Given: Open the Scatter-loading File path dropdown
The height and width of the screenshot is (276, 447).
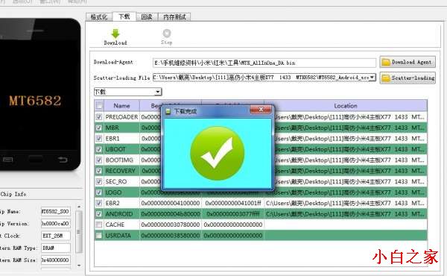Looking at the screenshot, I should click(x=372, y=78).
